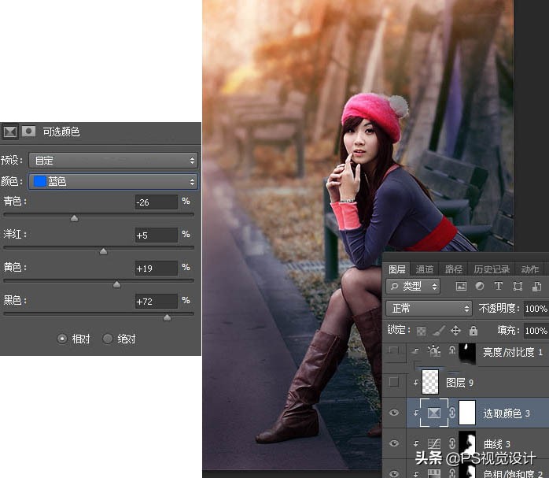Click the 黑色 slider handle
The height and width of the screenshot is (478, 549).
click(167, 317)
